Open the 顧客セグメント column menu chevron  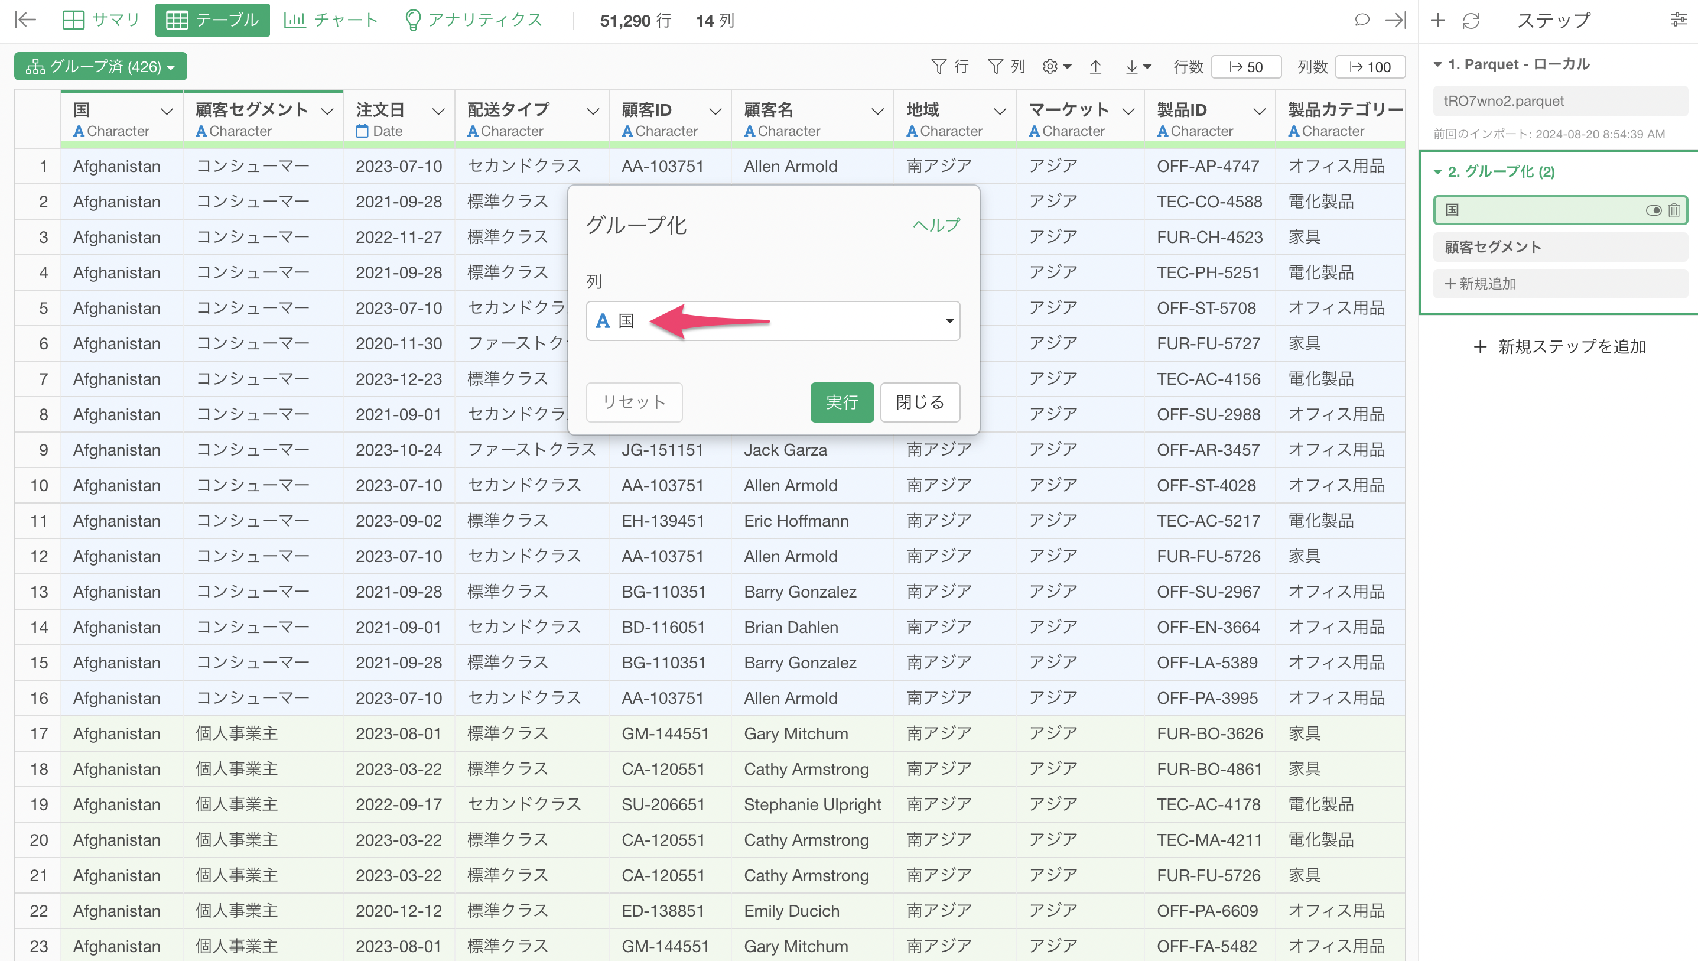click(x=327, y=111)
